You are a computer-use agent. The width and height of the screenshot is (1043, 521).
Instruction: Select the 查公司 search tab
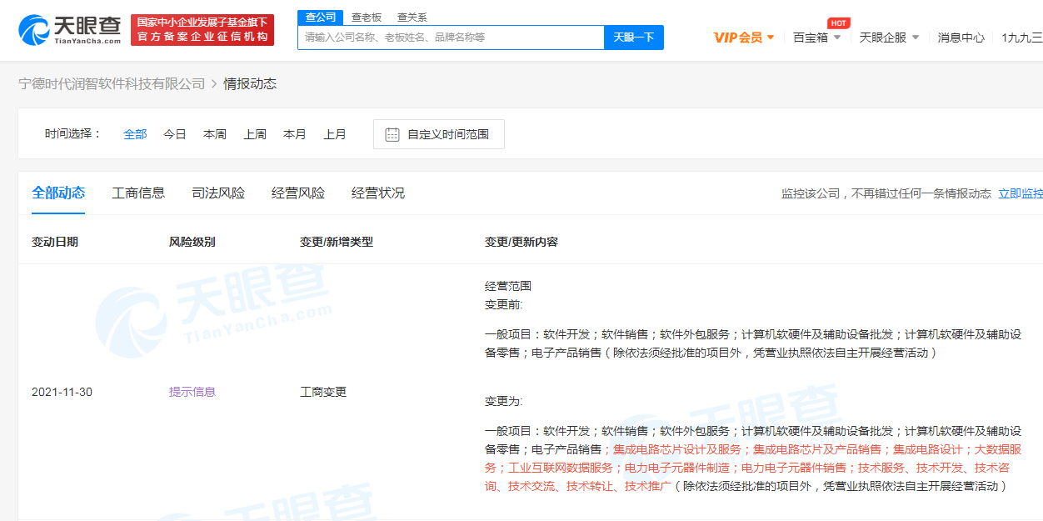coord(321,18)
